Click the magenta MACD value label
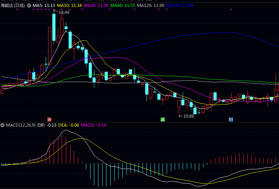Viewport: 279px width, 189px height. [x=93, y=125]
